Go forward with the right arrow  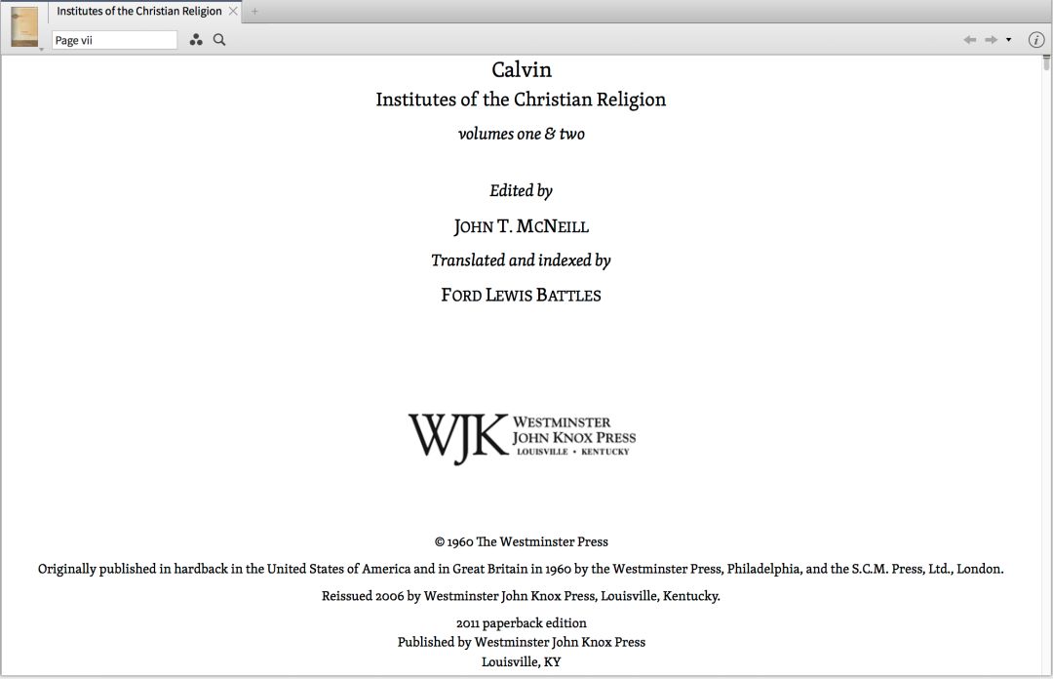coord(992,40)
